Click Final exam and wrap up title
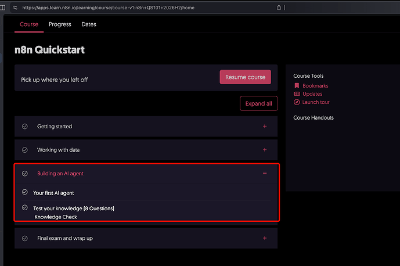This screenshot has height=266, width=400. click(x=65, y=238)
